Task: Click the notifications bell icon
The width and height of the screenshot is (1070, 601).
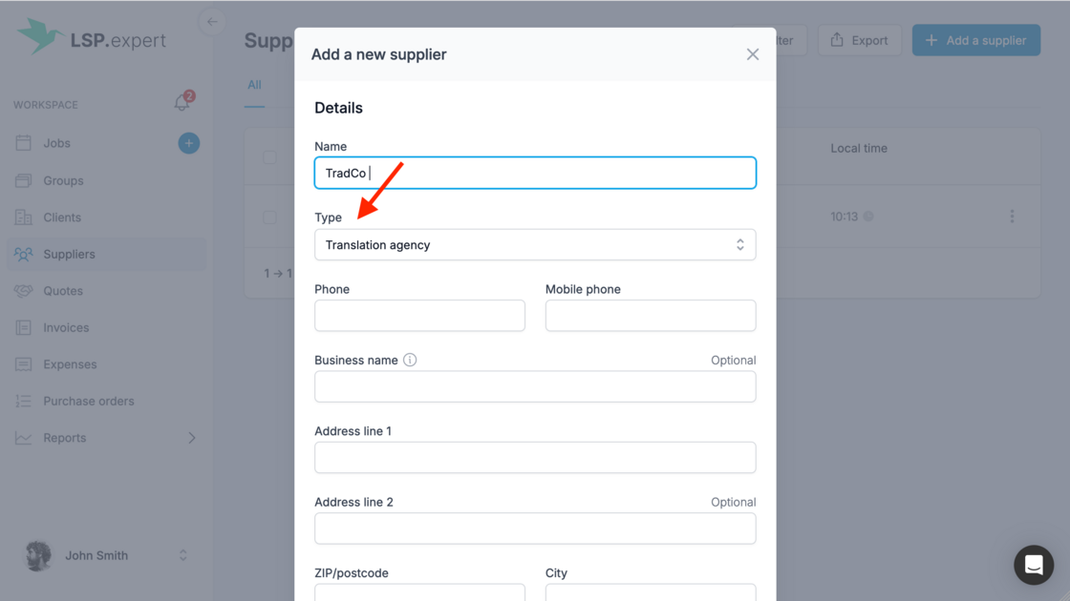Action: [182, 103]
